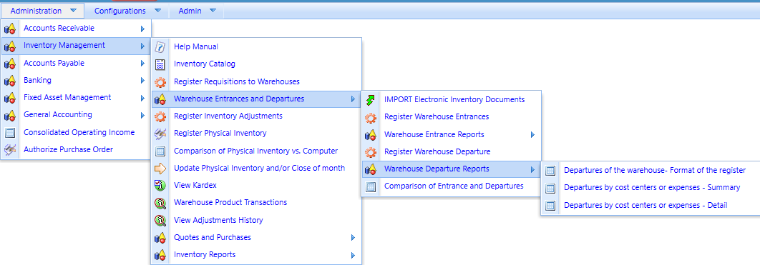Click the Warehouse Entrances and Departures icon
Image resolution: width=760 pixels, height=265 pixels.
[160, 99]
